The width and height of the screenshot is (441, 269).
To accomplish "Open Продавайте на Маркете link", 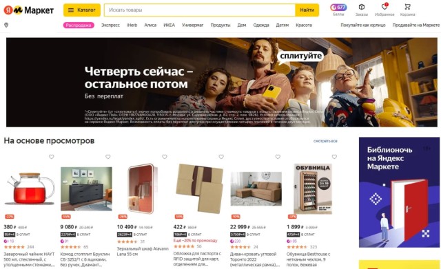I will coord(416,25).
